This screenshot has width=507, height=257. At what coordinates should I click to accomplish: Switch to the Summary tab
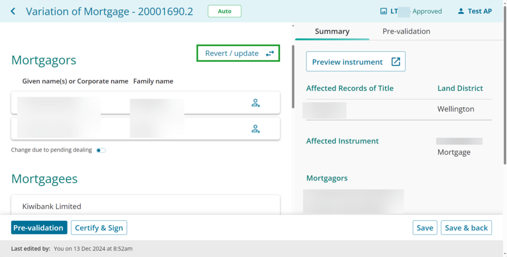tap(332, 31)
